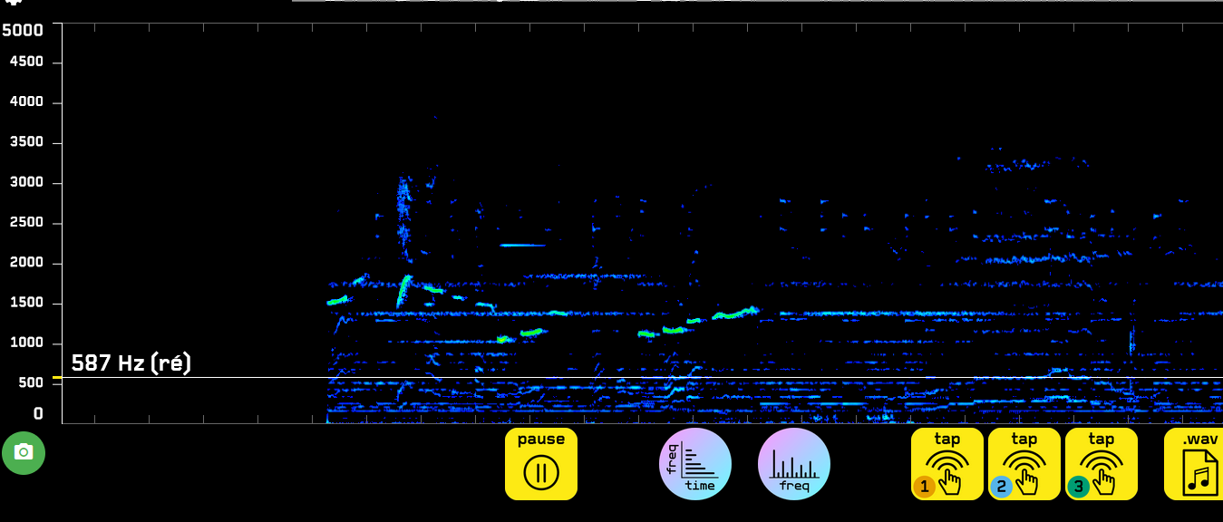Click the 4000 frequency axis label
This screenshot has height=522, width=1223.
pos(26,102)
